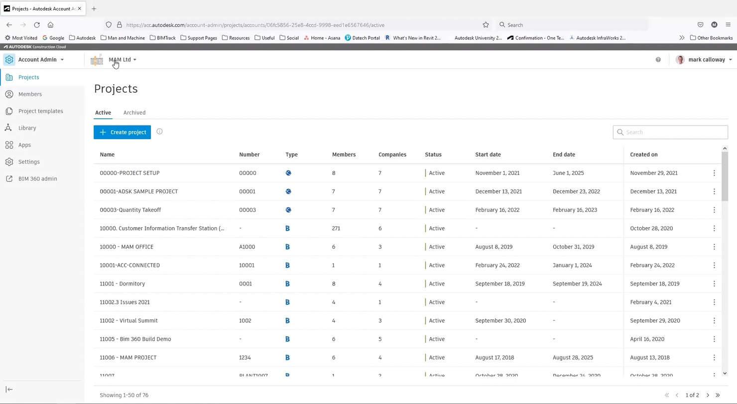Open the row menu for 00000-PROJECT SETUP
This screenshot has height=404, width=737.
[714, 173]
